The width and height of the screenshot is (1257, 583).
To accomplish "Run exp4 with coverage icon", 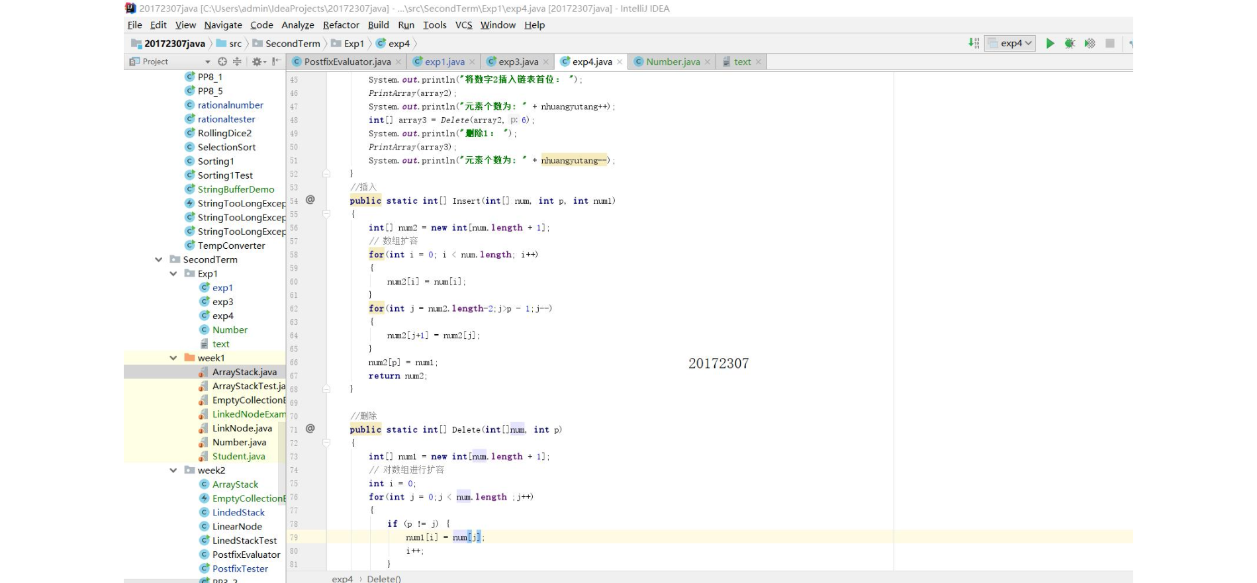I will (x=1090, y=44).
